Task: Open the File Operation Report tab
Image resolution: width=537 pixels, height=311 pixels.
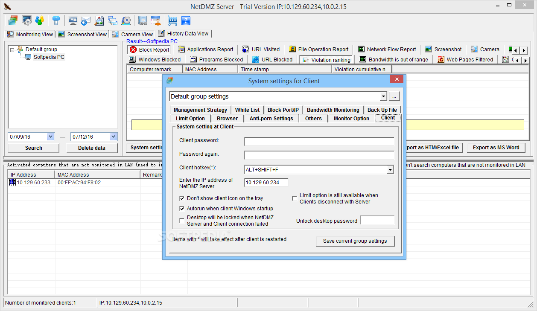Action: [x=318, y=49]
